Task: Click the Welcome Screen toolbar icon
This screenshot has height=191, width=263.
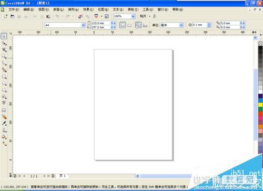Action: click(x=106, y=16)
